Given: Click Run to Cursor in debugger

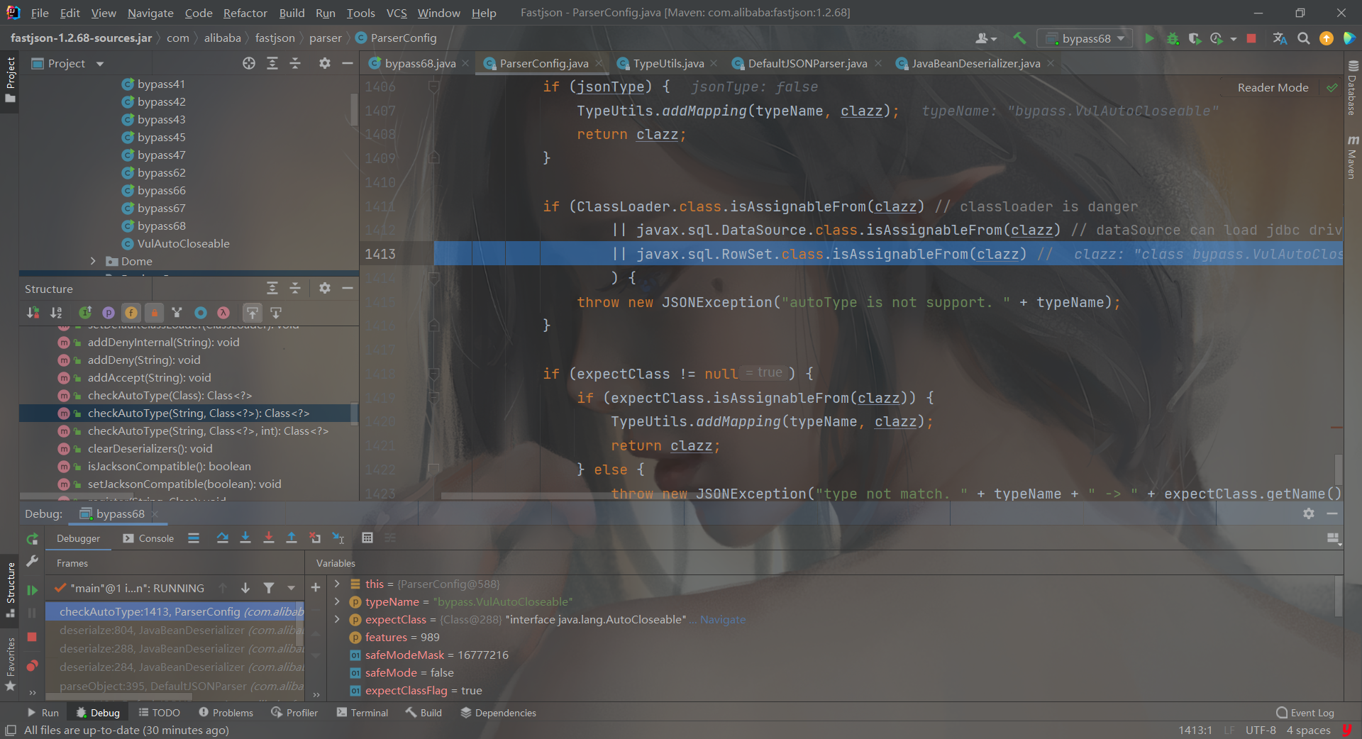Looking at the screenshot, I should [338, 538].
